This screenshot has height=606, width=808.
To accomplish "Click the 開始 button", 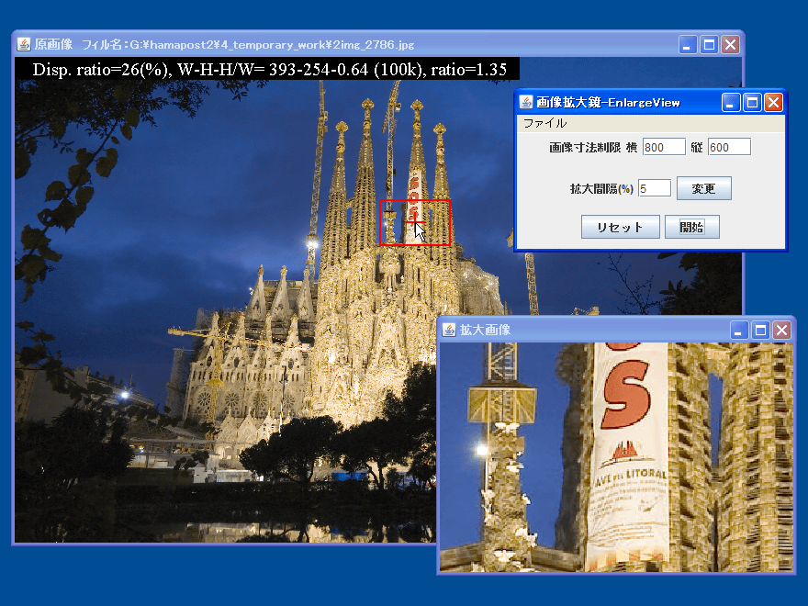I will click(691, 227).
